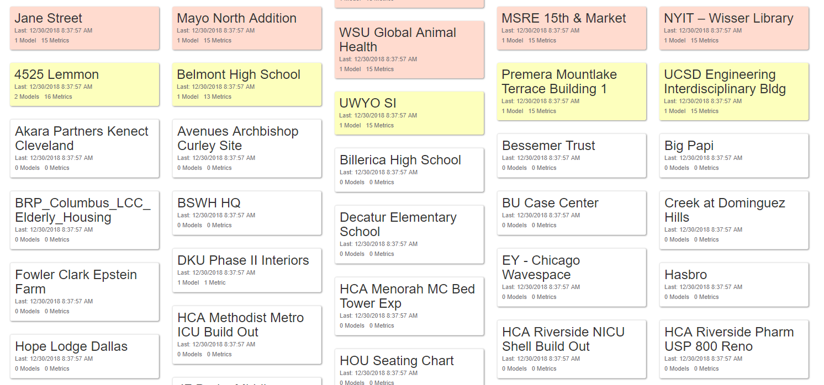824x385 pixels.
Task: Open Akara Partners Kenect Cleveland project
Action: (x=84, y=148)
